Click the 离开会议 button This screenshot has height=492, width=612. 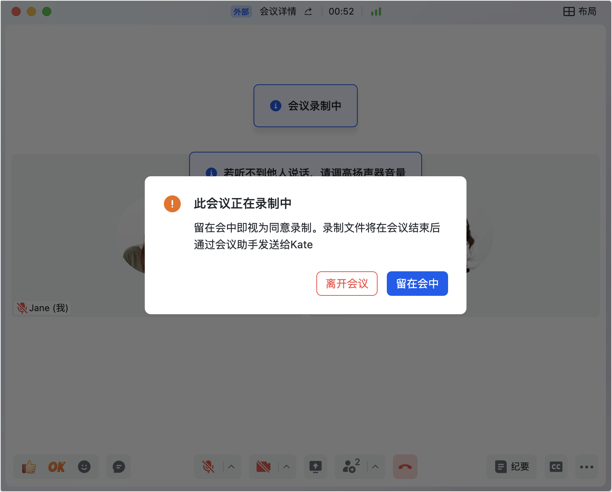click(x=347, y=284)
